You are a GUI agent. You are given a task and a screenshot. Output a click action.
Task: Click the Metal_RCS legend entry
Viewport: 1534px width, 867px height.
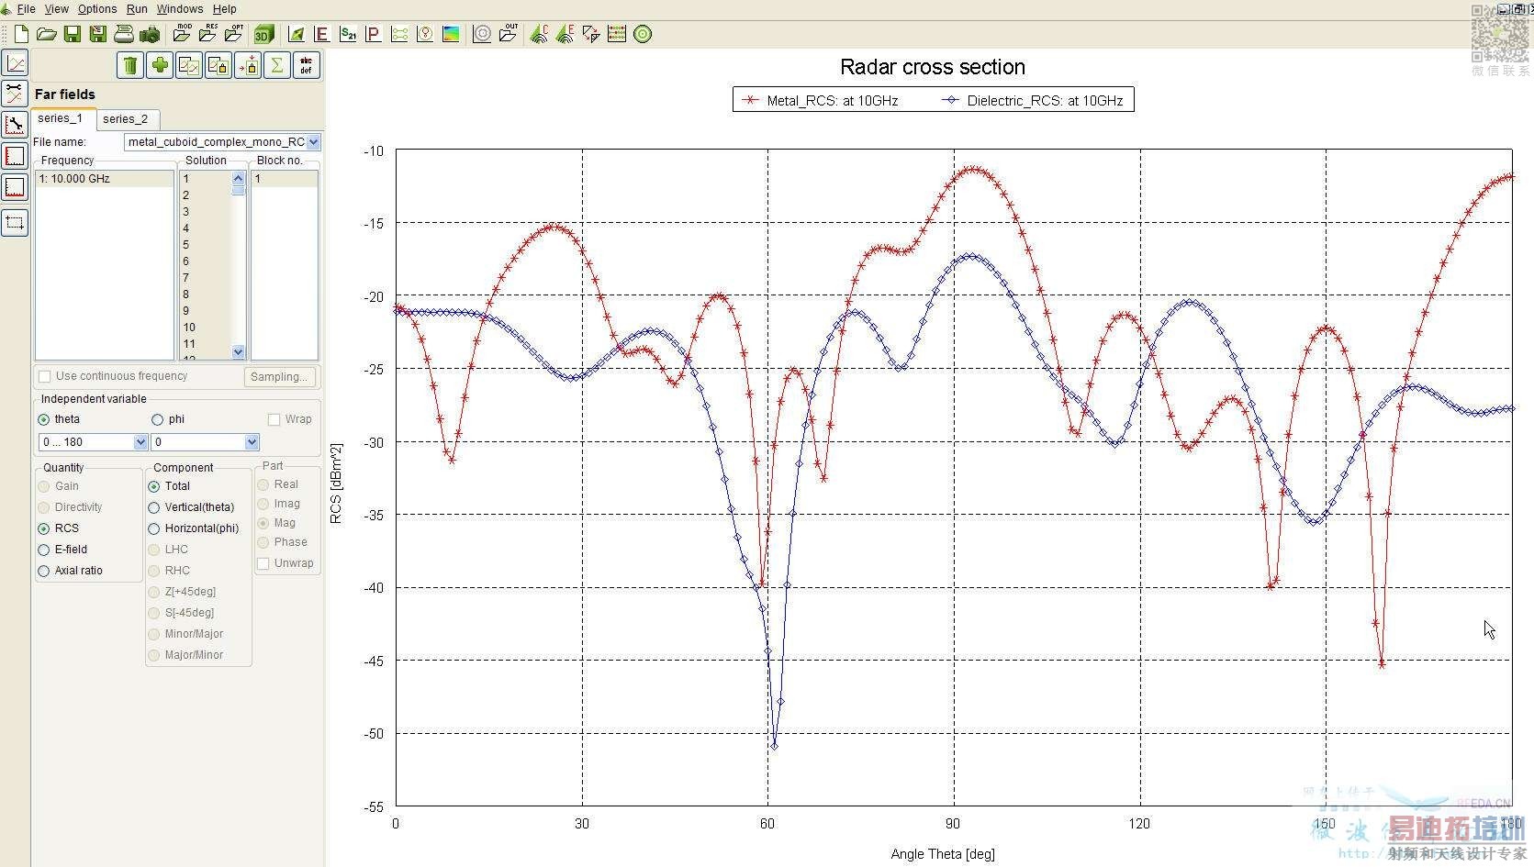(821, 101)
